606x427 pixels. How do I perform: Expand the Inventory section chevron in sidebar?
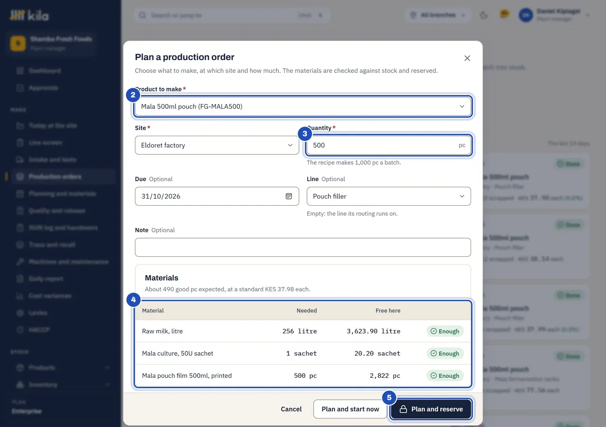click(x=107, y=384)
